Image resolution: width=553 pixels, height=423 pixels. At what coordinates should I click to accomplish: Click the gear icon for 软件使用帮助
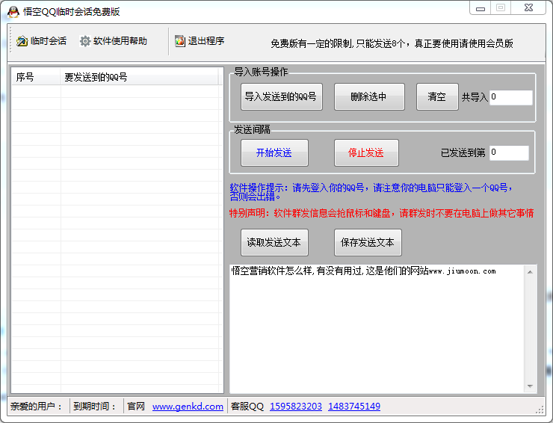85,41
